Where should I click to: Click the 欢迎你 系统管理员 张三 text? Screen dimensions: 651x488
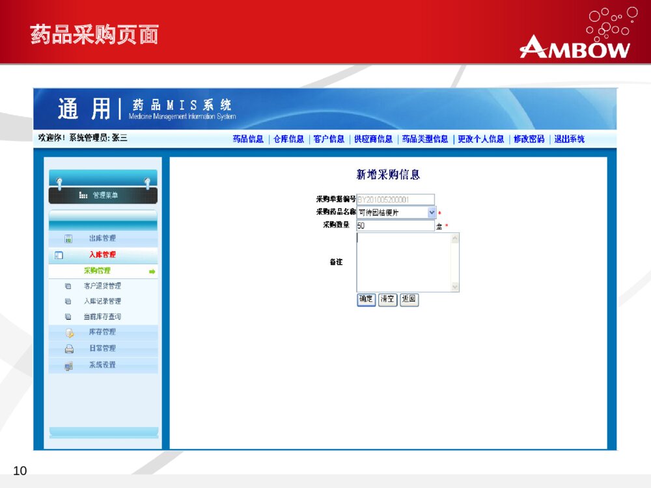(83, 138)
